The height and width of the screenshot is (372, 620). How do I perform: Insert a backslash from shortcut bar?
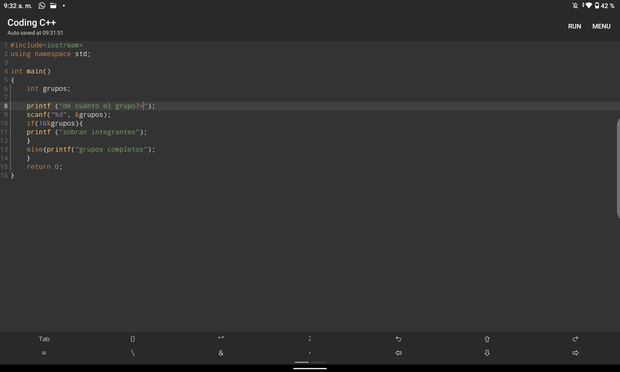tap(133, 353)
